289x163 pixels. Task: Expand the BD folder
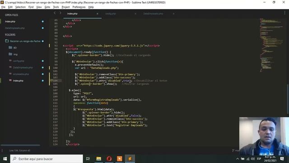pyautogui.click(x=15, y=48)
